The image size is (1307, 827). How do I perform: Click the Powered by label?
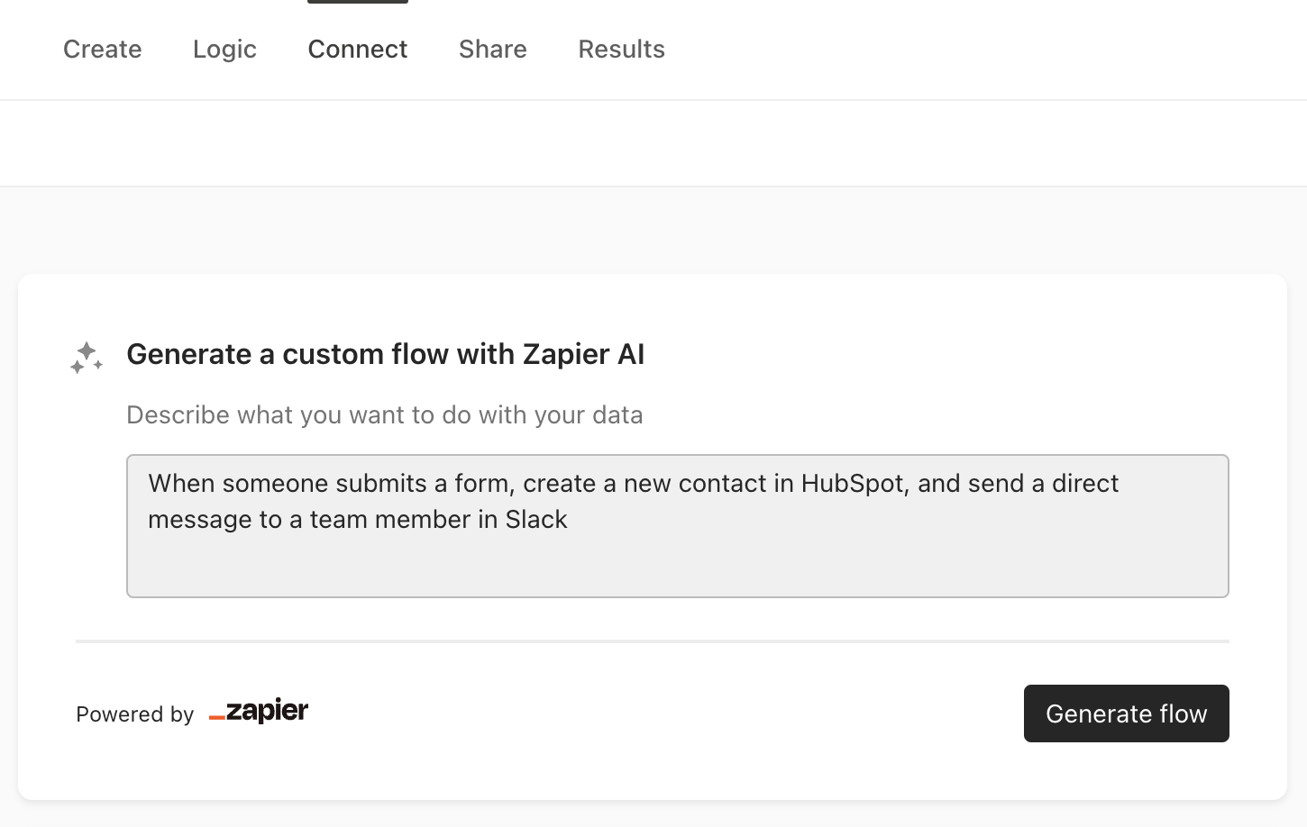click(135, 714)
